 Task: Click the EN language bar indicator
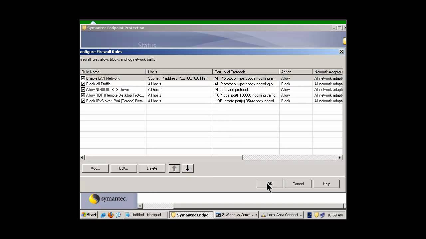coord(310,215)
